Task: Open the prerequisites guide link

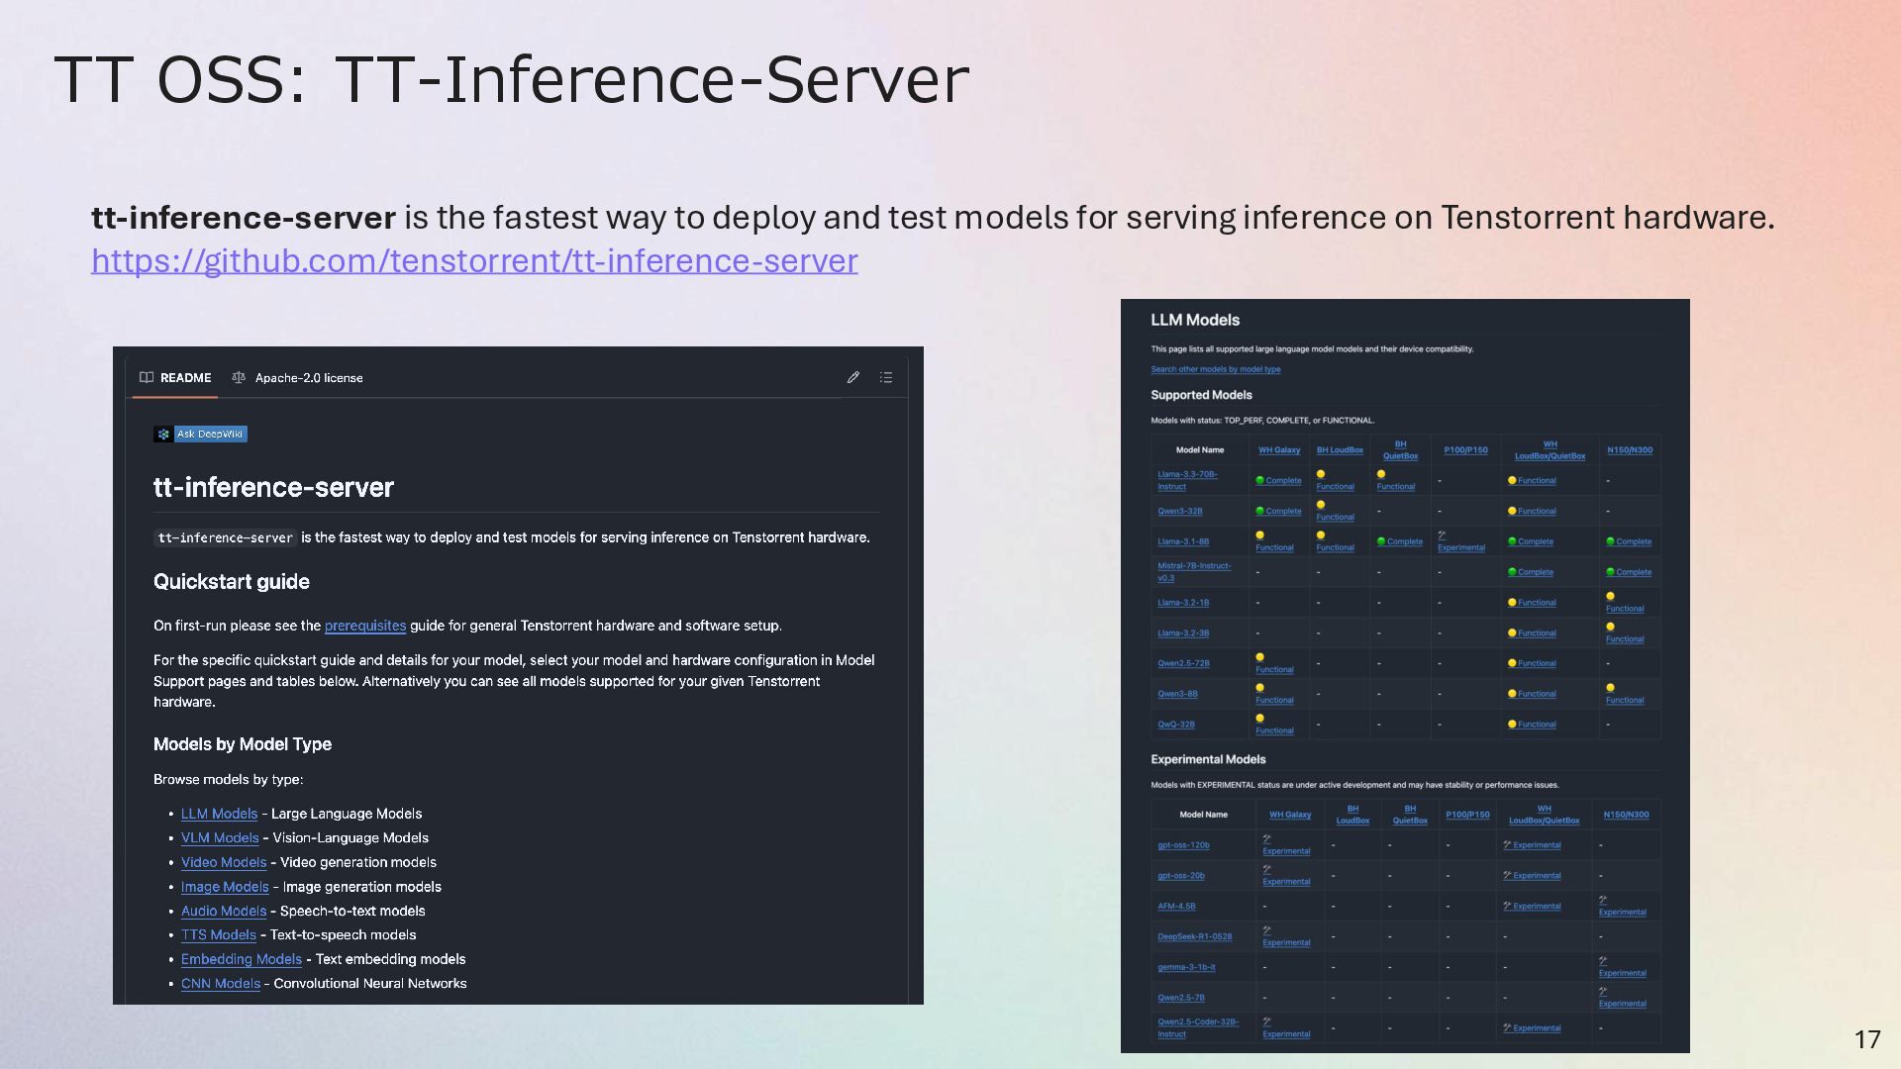Action: [364, 626]
